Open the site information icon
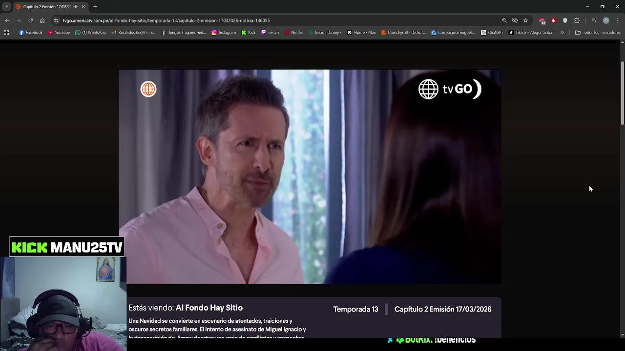The width and height of the screenshot is (625, 351). [57, 20]
